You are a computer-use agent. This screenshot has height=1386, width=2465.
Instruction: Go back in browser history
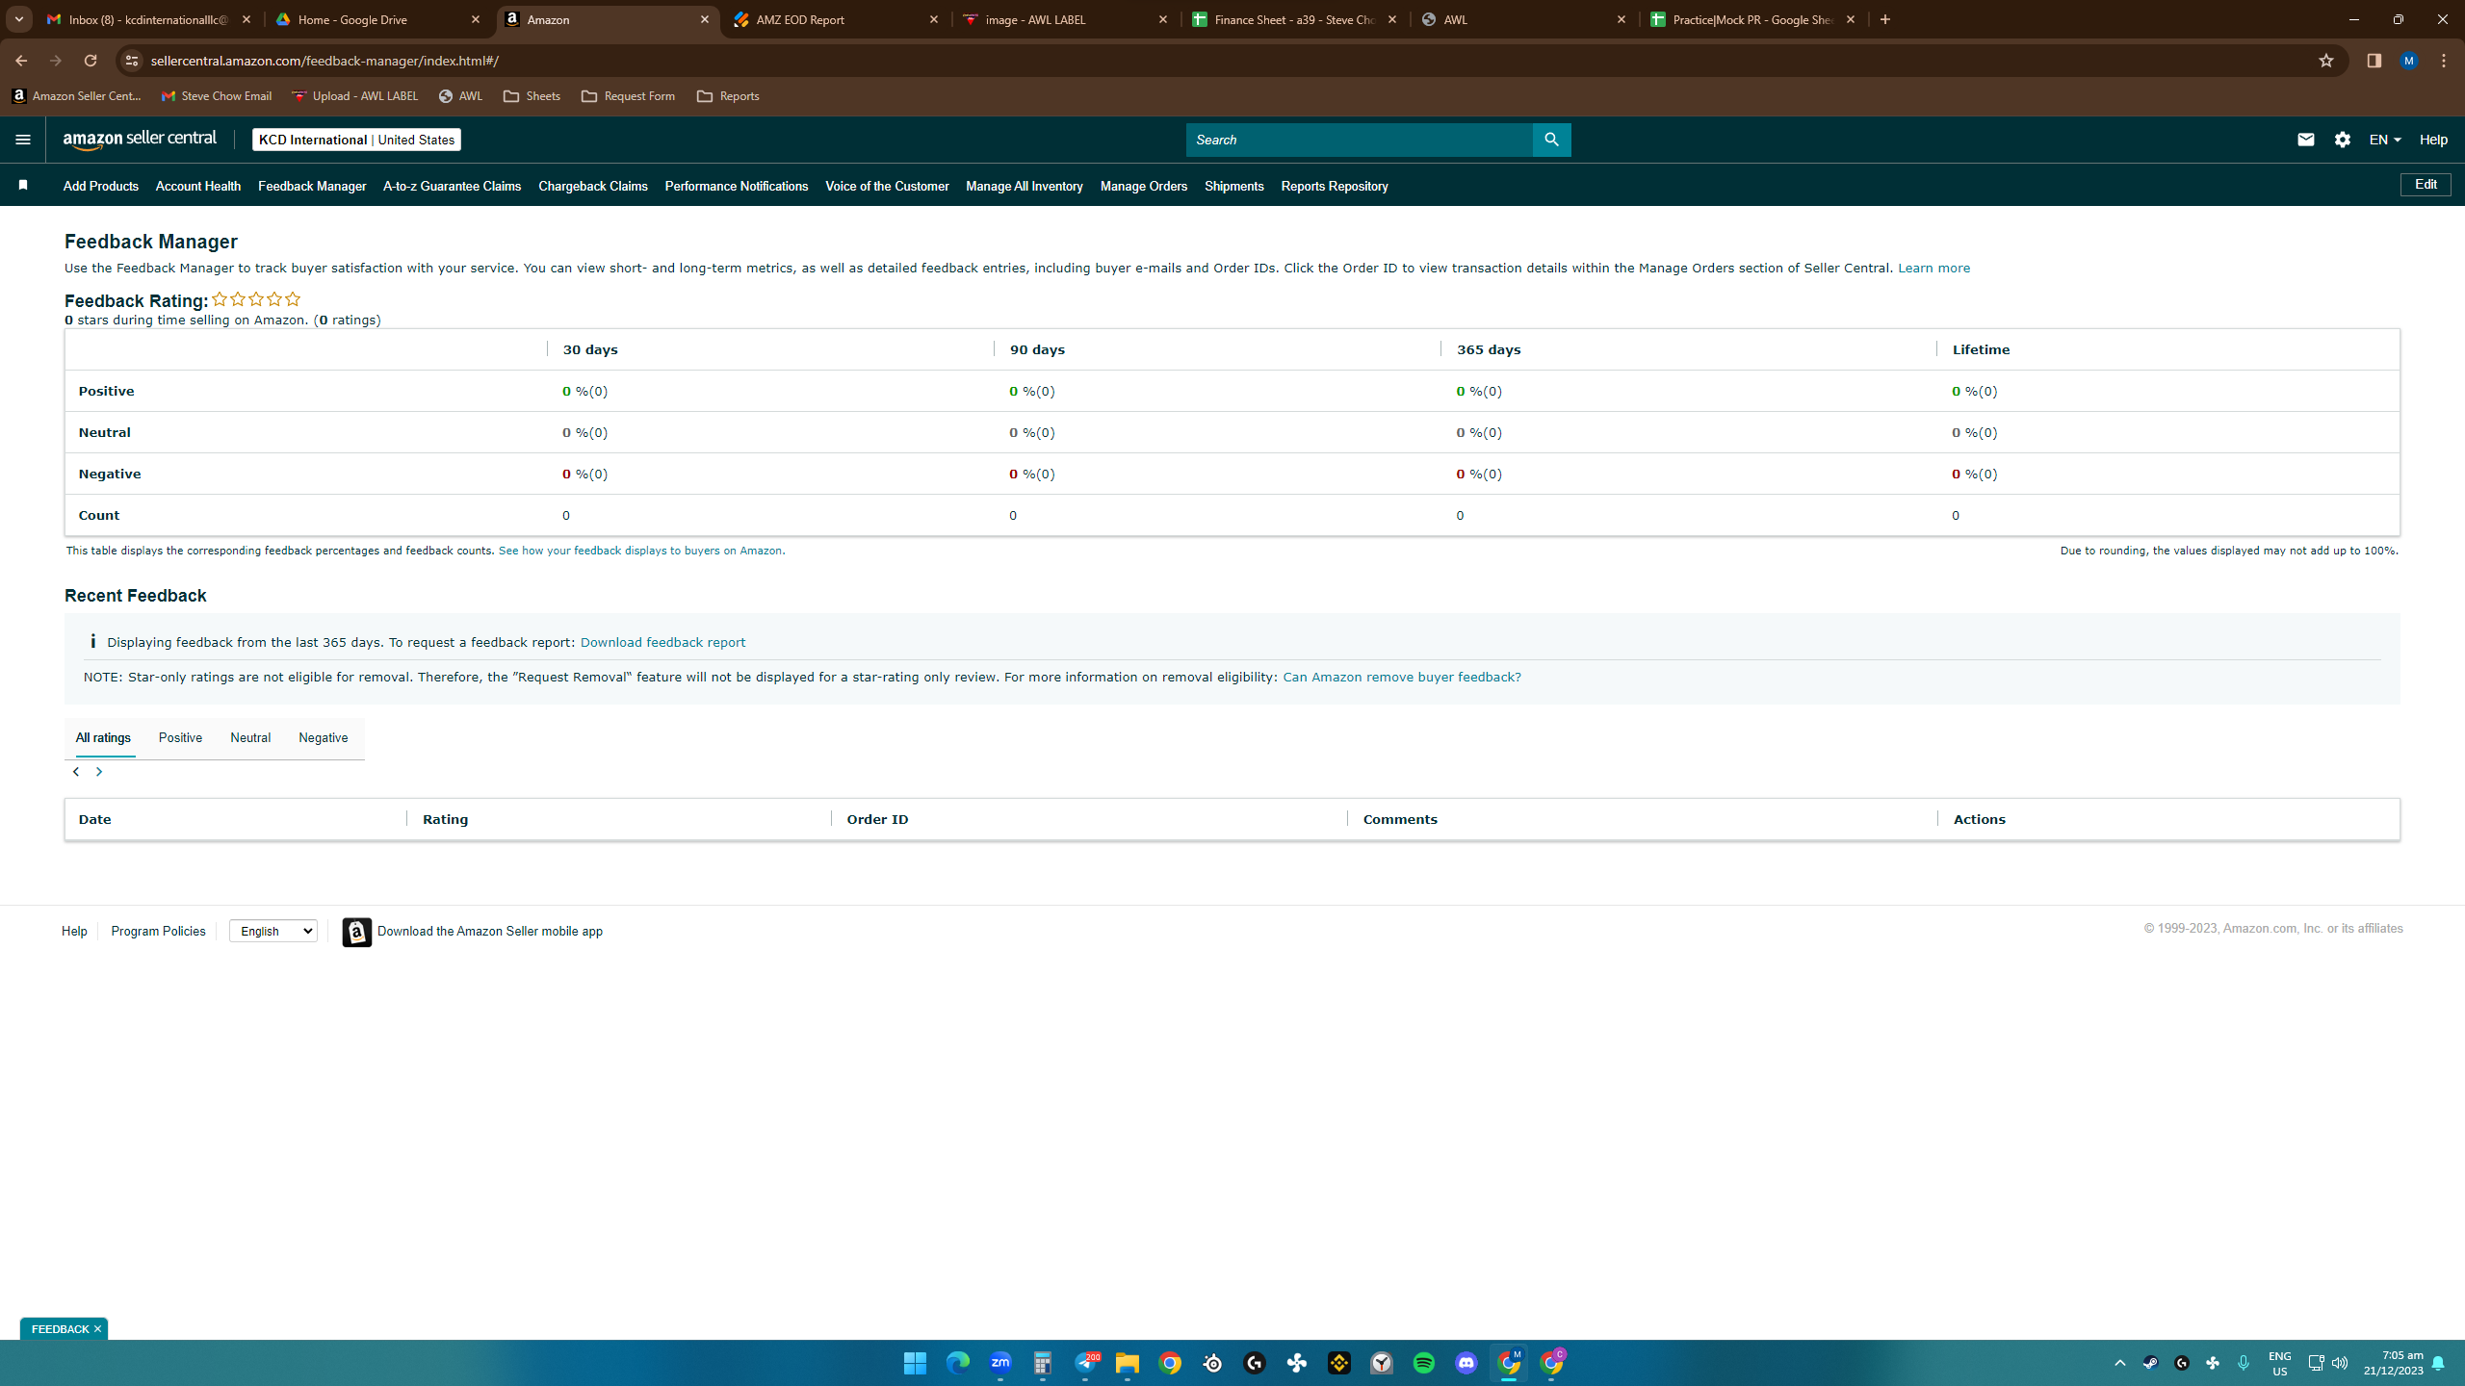point(21,61)
